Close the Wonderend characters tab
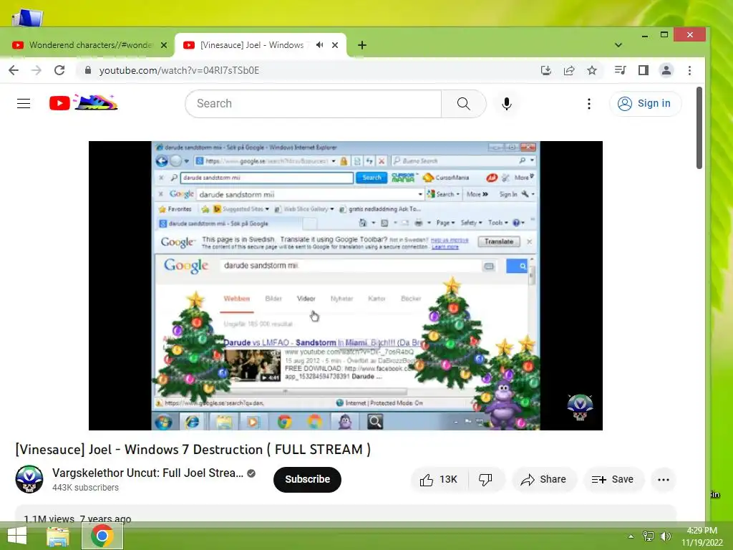 [x=164, y=45]
